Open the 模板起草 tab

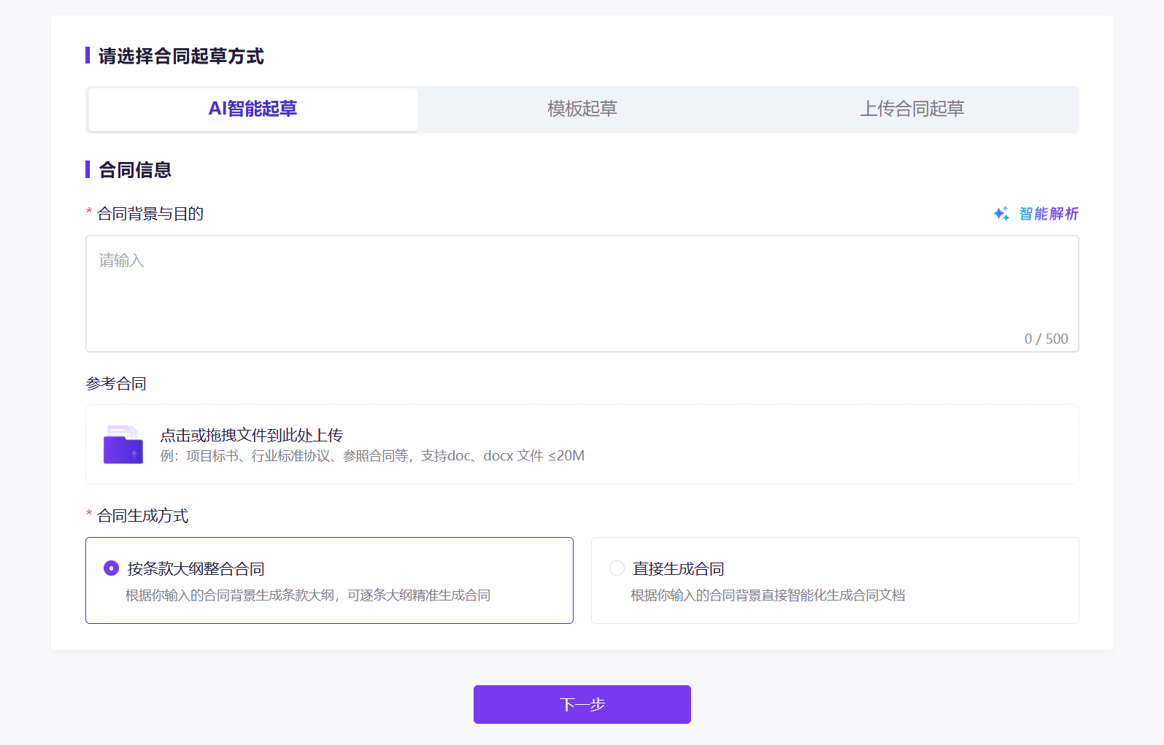582,109
